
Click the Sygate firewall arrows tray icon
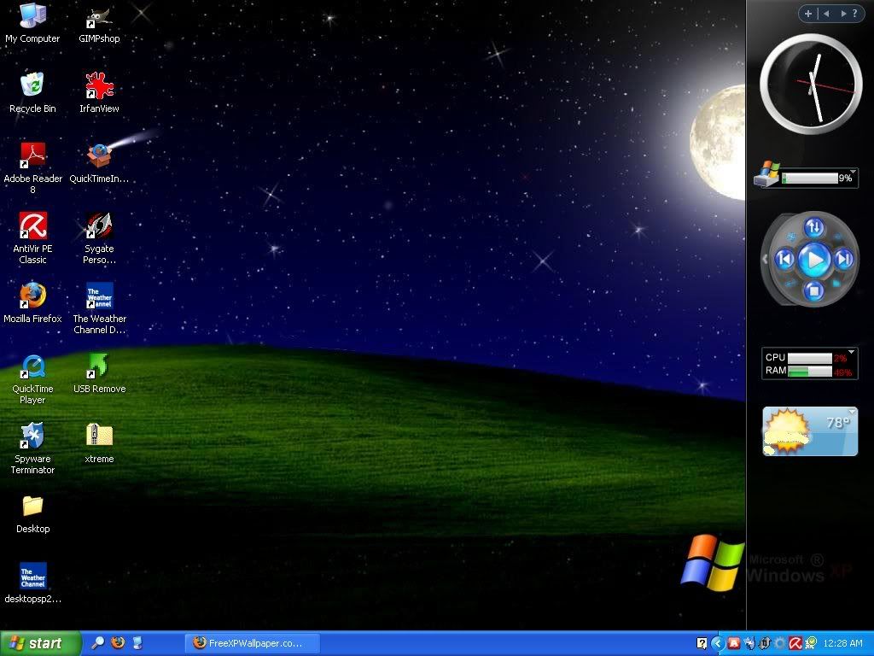[765, 643]
